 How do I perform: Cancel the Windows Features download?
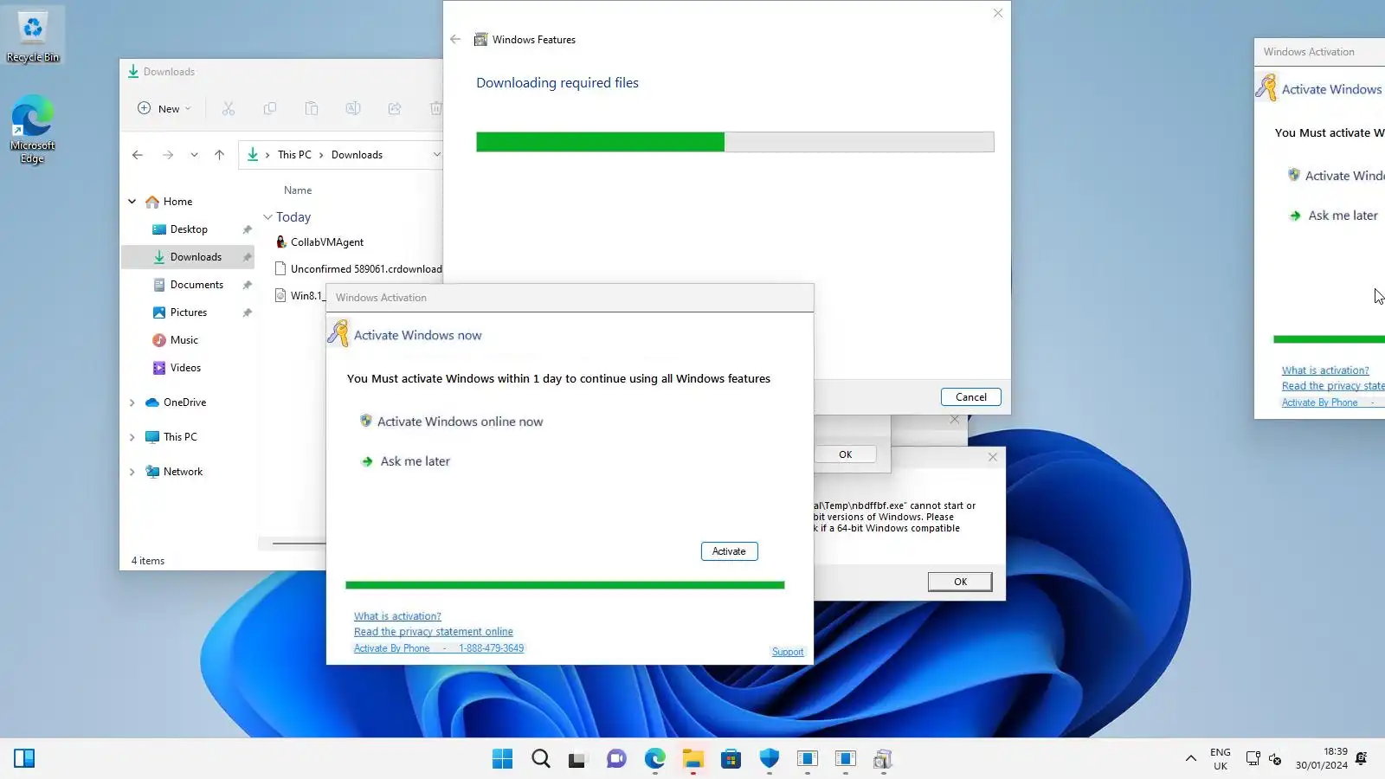tap(970, 397)
